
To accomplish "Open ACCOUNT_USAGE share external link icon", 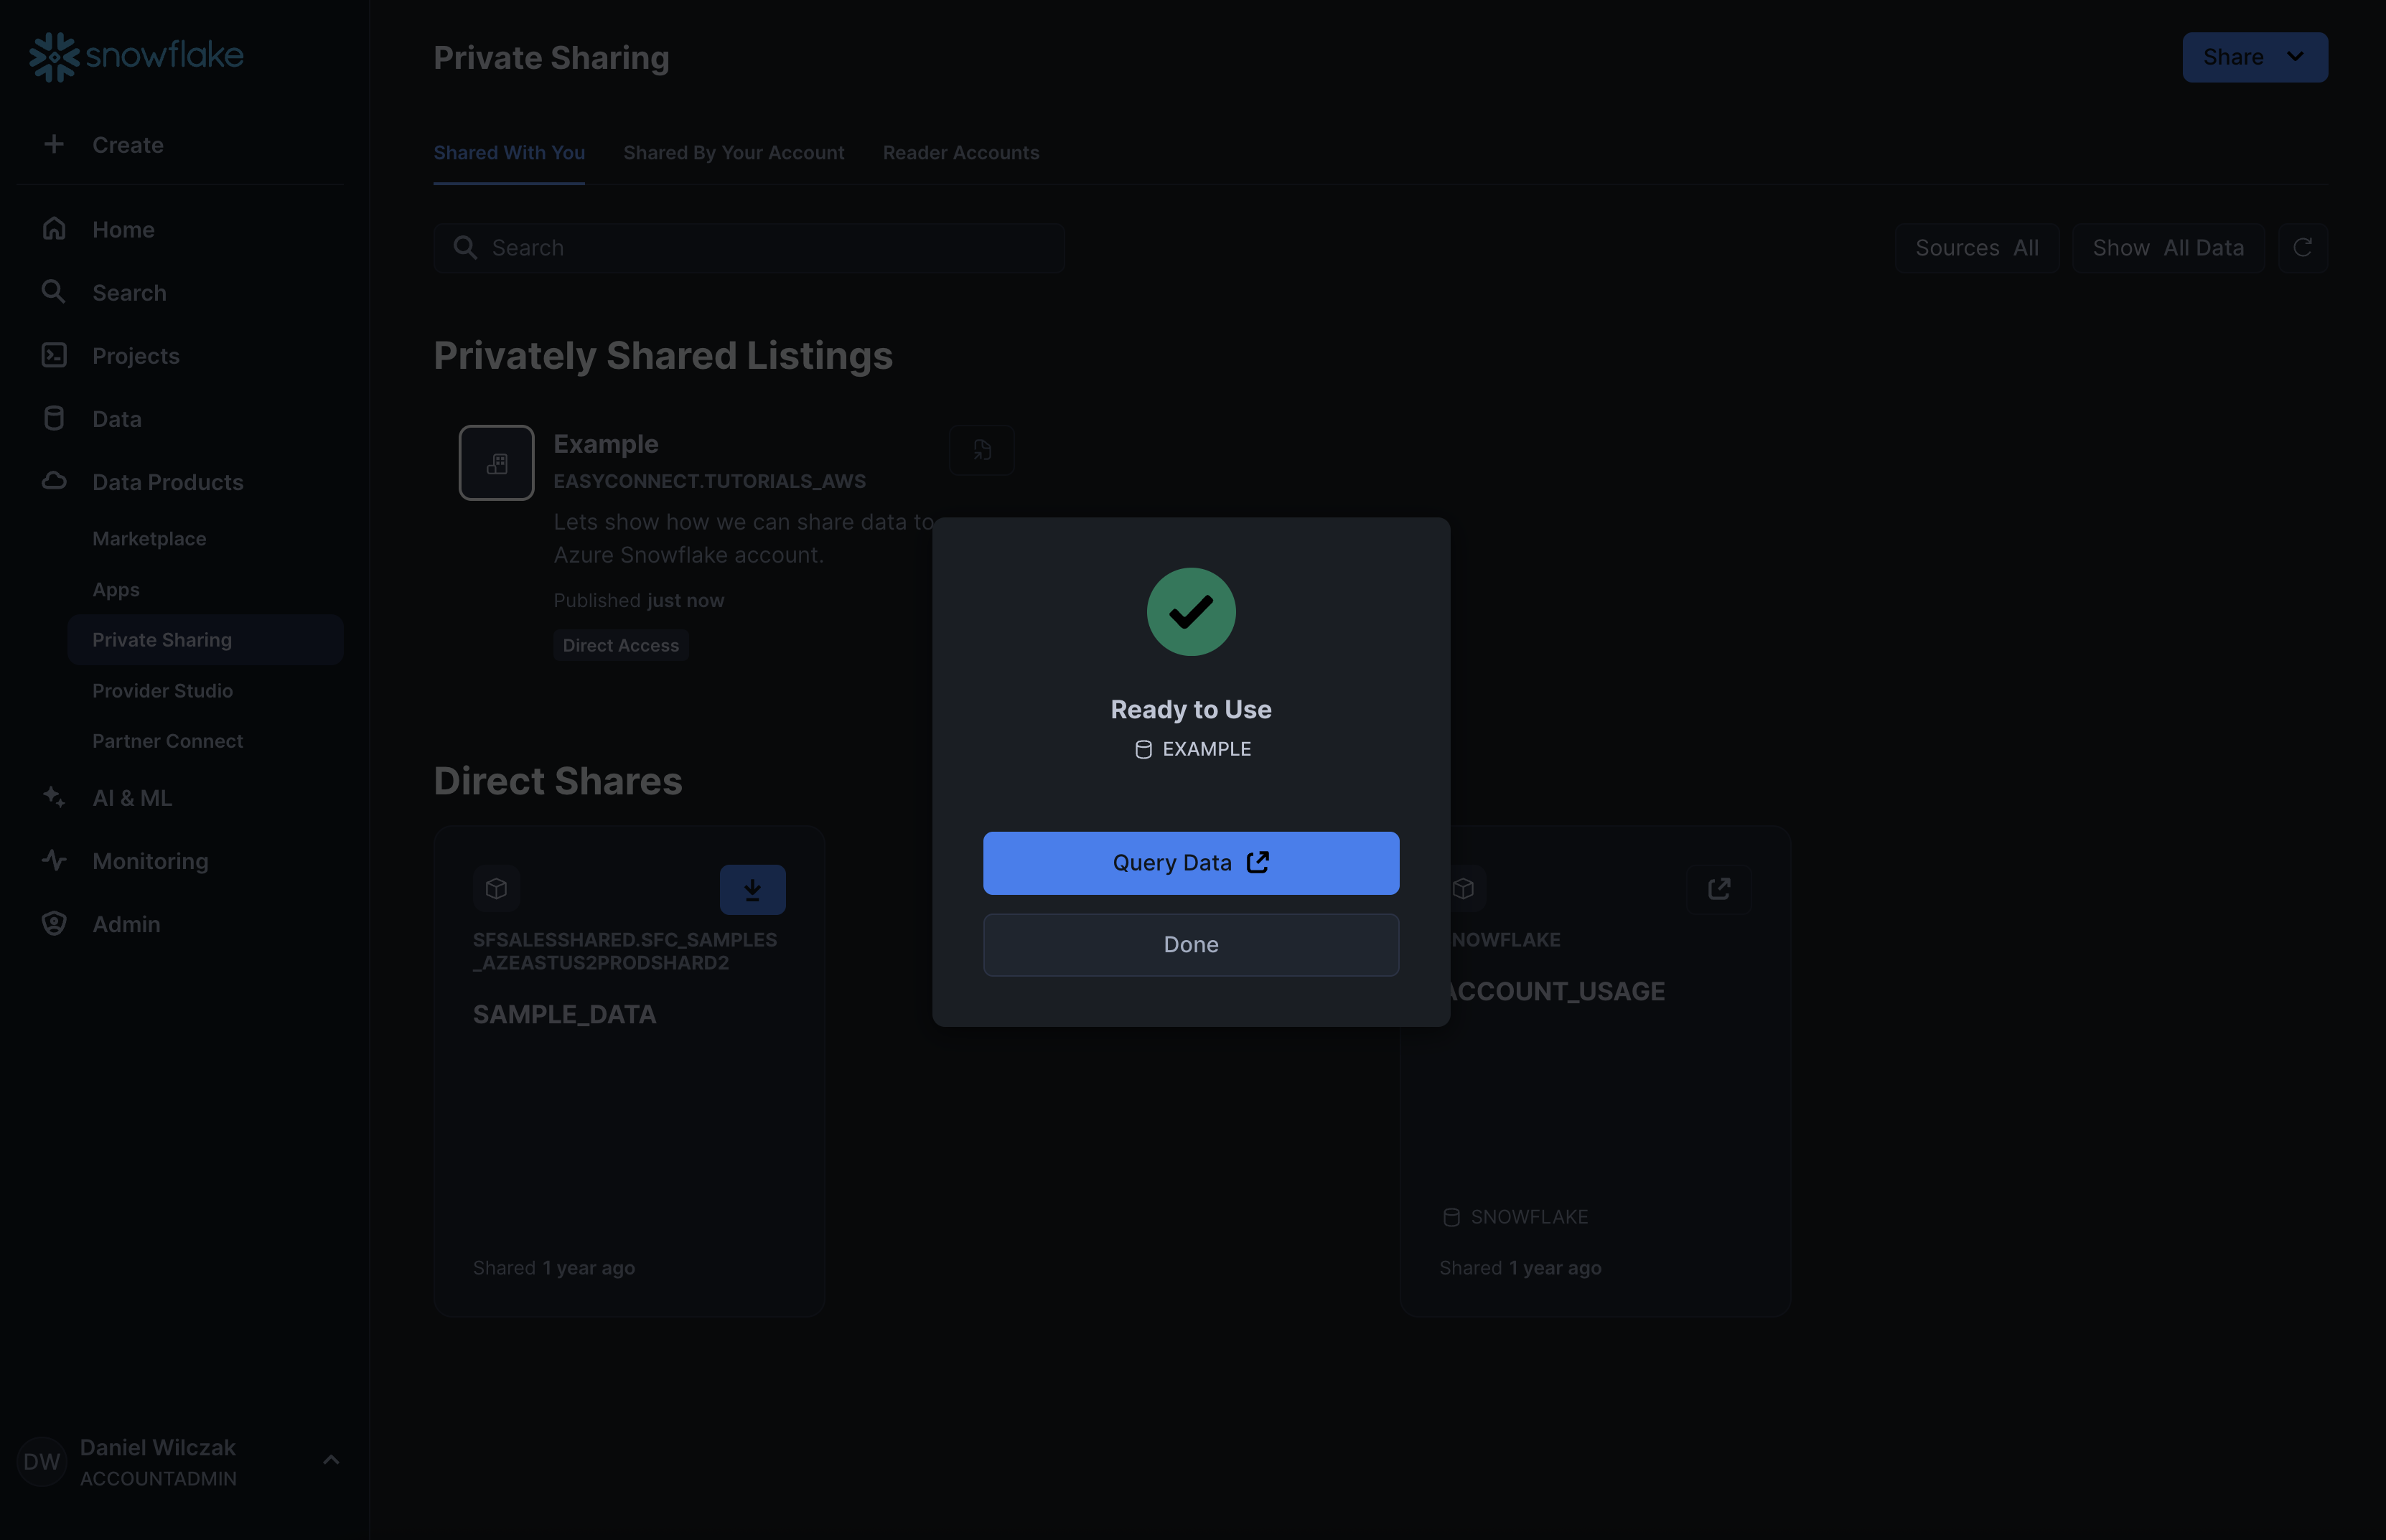I will 1718,888.
